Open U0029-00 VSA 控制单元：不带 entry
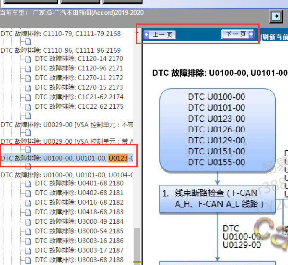 point(67,125)
